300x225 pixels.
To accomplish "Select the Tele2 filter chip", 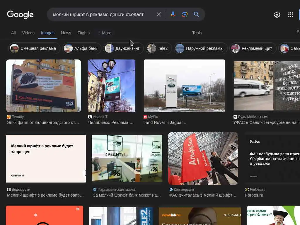I will [158, 48].
